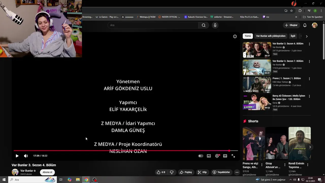Show more filter chips with the right arrow
The width and height of the screenshot is (325, 183).
(306, 36)
